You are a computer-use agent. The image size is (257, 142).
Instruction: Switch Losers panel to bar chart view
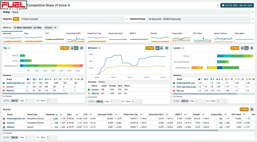(246, 48)
